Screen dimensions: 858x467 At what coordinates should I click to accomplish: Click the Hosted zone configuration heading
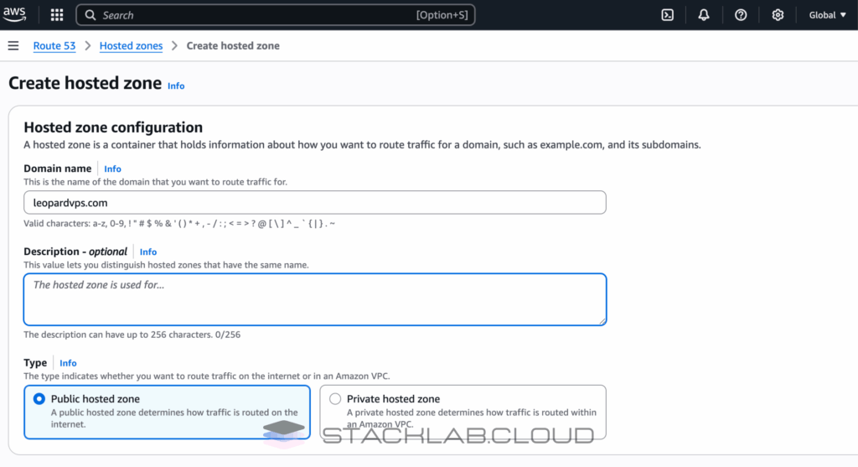pyautogui.click(x=113, y=127)
